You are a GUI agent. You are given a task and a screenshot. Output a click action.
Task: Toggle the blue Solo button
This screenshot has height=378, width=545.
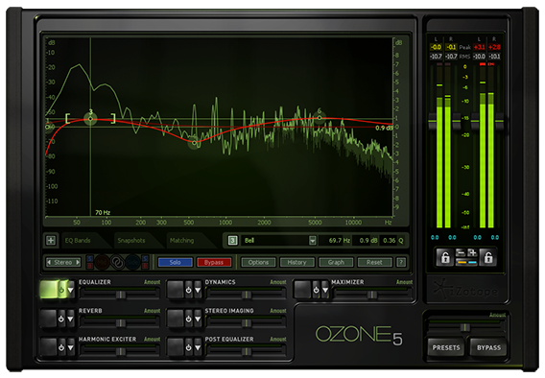click(x=176, y=262)
